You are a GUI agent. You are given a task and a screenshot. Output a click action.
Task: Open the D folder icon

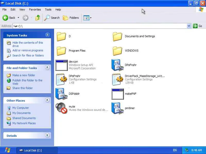tap(61, 36)
